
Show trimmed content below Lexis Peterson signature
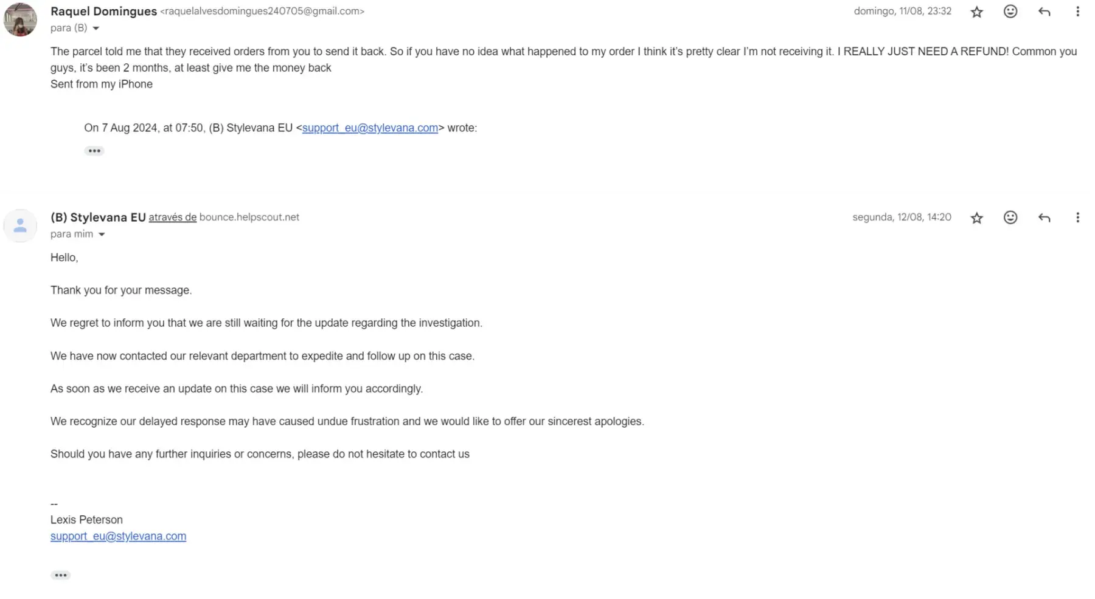(x=60, y=575)
